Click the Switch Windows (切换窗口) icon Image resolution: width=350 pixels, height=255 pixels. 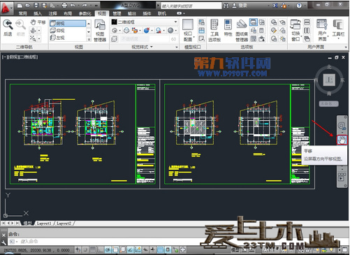pyautogui.click(x=296, y=30)
